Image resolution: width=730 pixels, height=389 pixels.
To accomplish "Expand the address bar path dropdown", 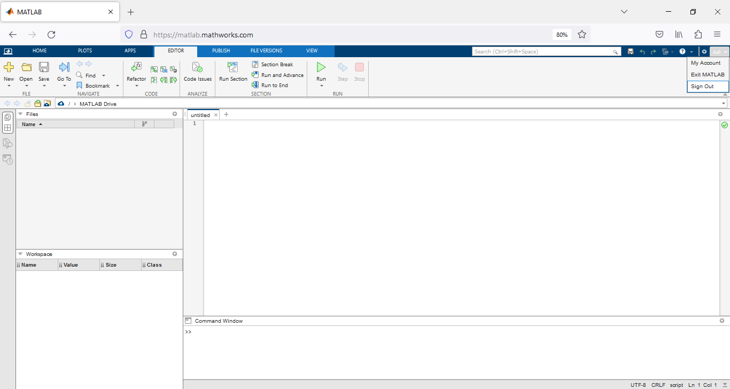I will pyautogui.click(x=724, y=104).
